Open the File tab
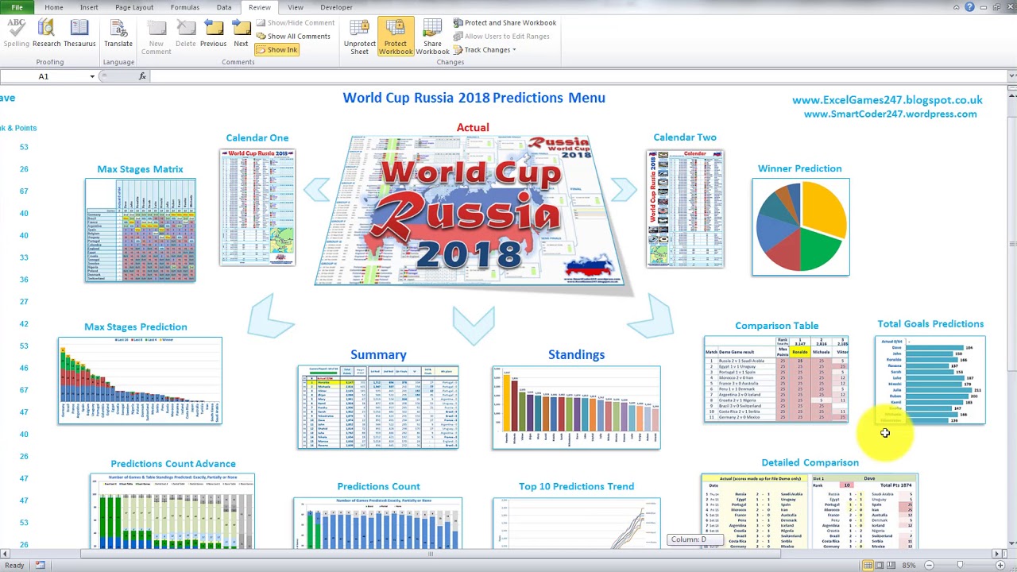The width and height of the screenshot is (1017, 572). point(17,7)
